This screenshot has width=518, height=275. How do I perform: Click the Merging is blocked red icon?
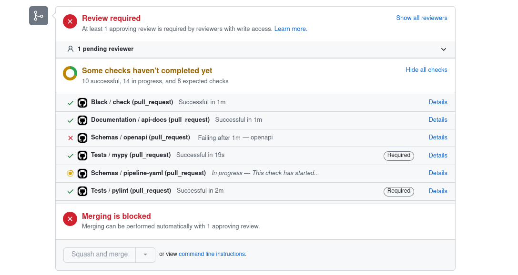[x=70, y=219]
